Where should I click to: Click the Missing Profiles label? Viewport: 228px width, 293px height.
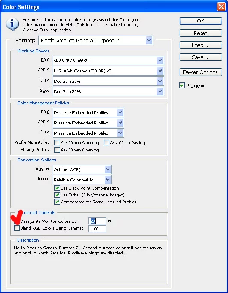[35, 150]
